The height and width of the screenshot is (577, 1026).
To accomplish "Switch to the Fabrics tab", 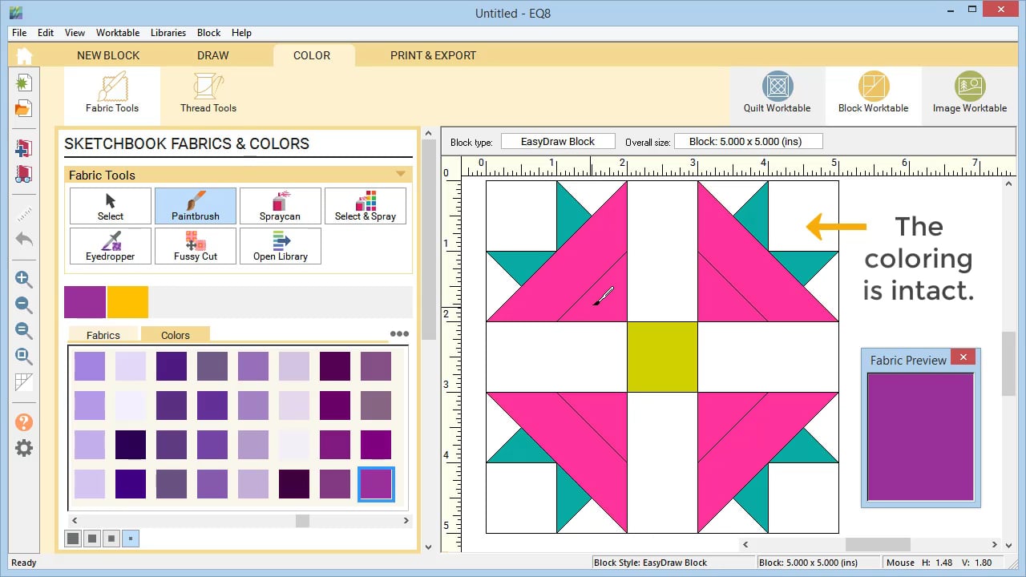I will point(103,335).
